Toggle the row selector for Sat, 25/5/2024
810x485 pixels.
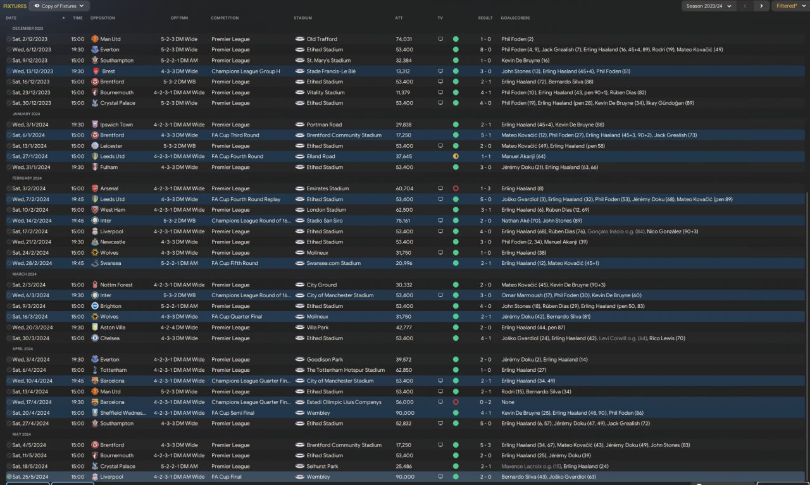coord(9,477)
